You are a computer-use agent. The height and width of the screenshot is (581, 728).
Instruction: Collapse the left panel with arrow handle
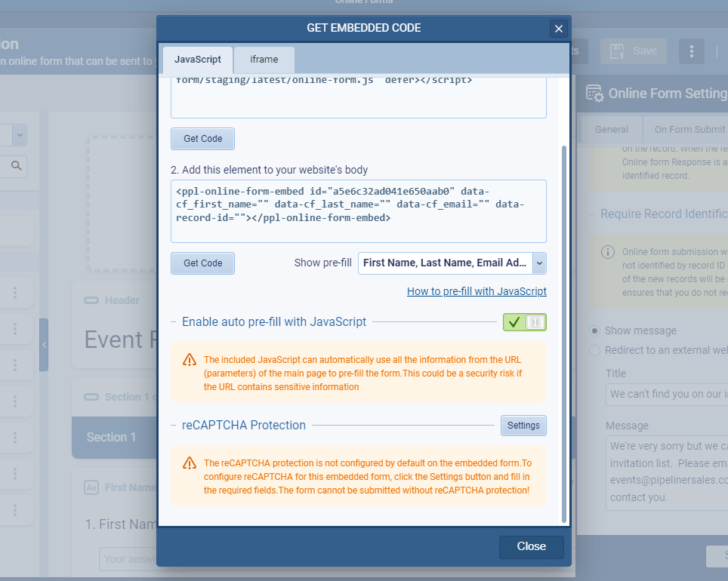click(44, 344)
